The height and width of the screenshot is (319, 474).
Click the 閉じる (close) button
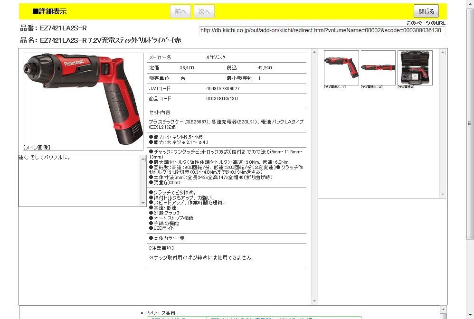(x=426, y=11)
